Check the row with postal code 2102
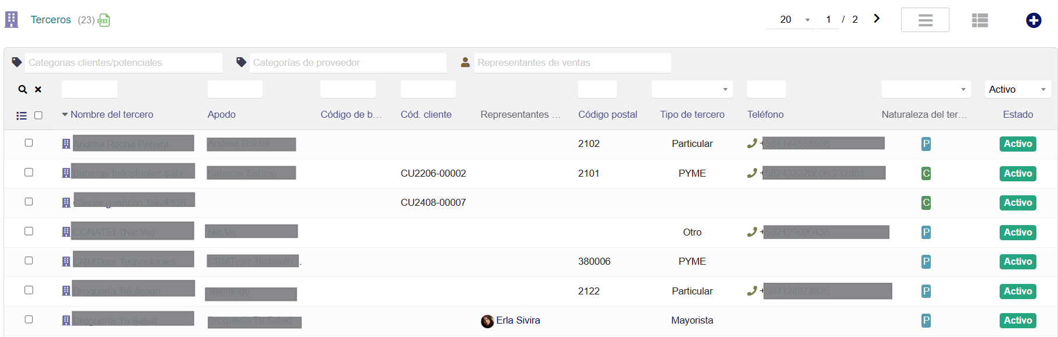The height and width of the screenshot is (337, 1058). click(29, 143)
